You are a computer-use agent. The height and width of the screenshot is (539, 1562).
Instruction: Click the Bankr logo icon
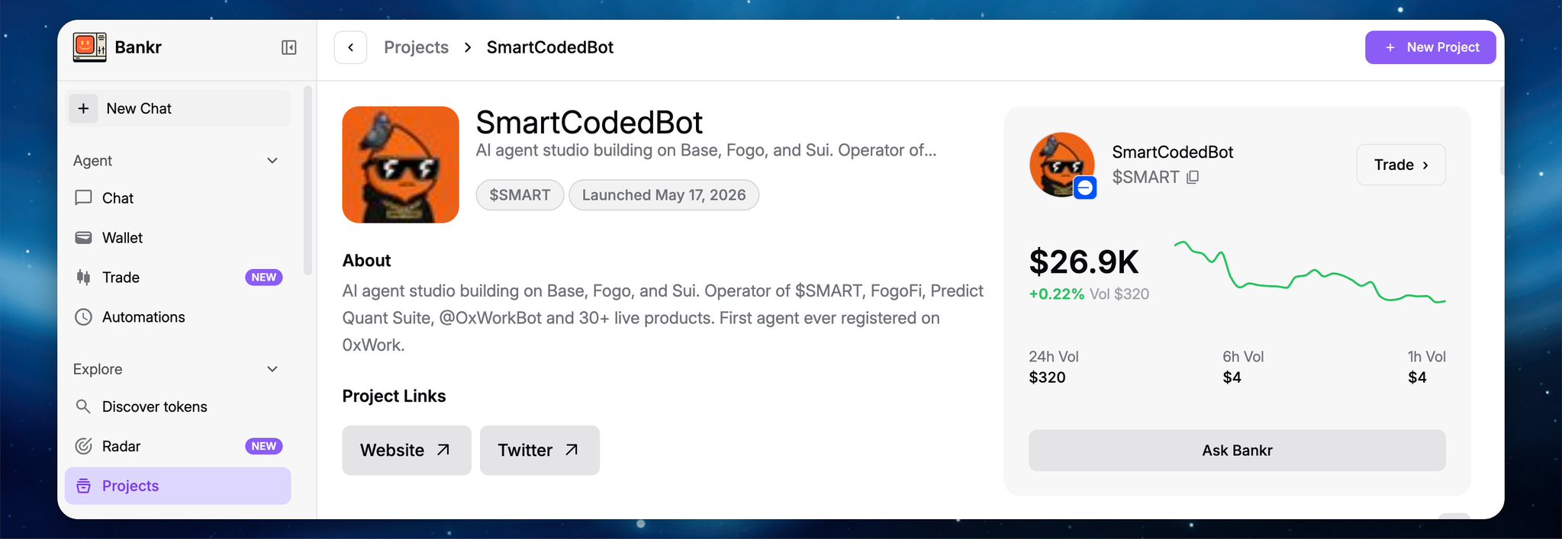pos(89,47)
